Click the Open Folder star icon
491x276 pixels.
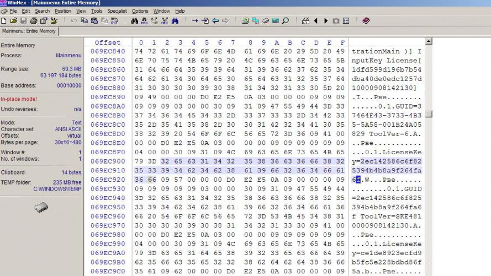54,21
